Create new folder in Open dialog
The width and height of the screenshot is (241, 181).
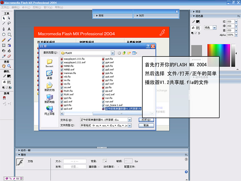point(129,53)
